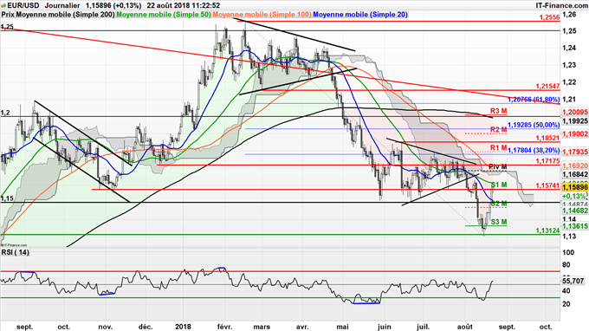Viewport: 589px width, 331px height.
Task: Select the Piv M pivot label
Action: tap(498, 166)
